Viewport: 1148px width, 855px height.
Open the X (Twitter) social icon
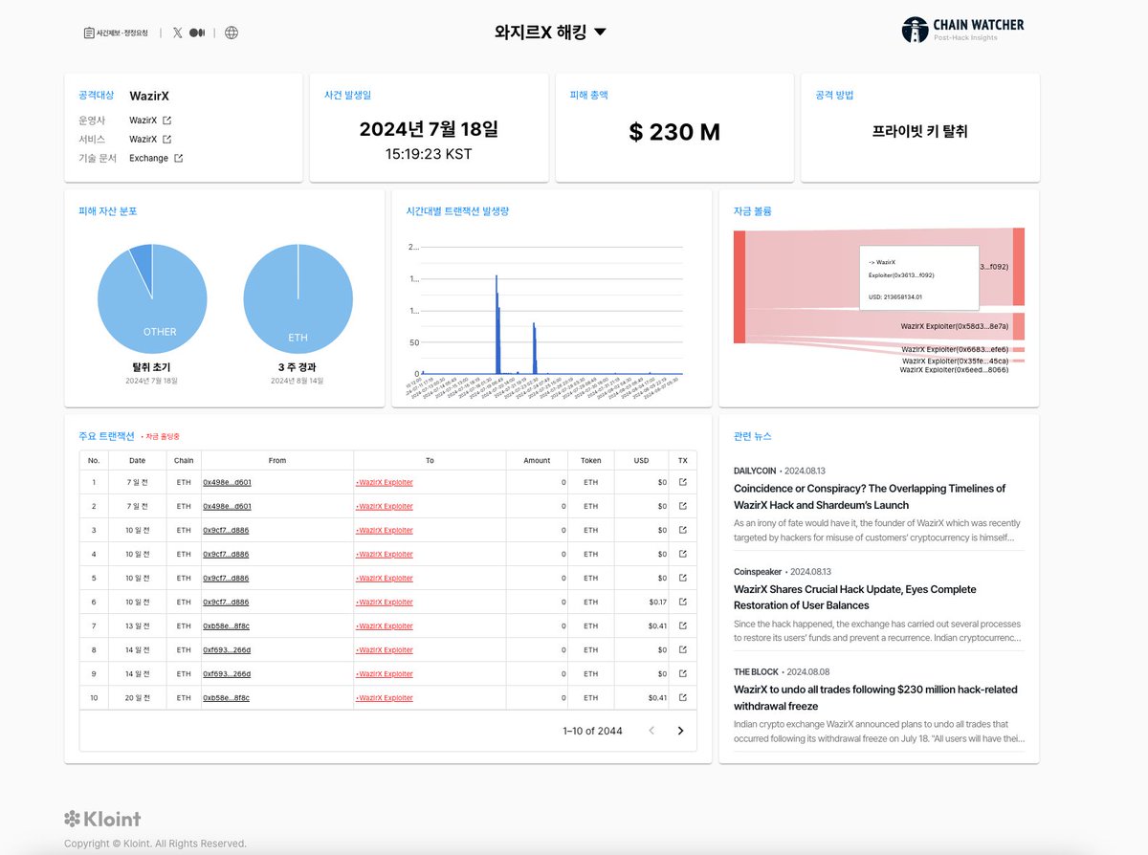[x=178, y=33]
